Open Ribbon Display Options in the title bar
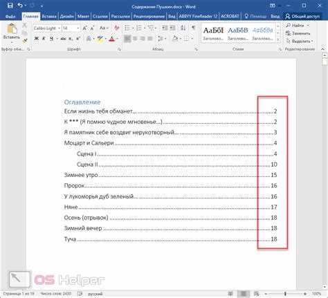This screenshot has width=328, height=298. tap(273, 6)
